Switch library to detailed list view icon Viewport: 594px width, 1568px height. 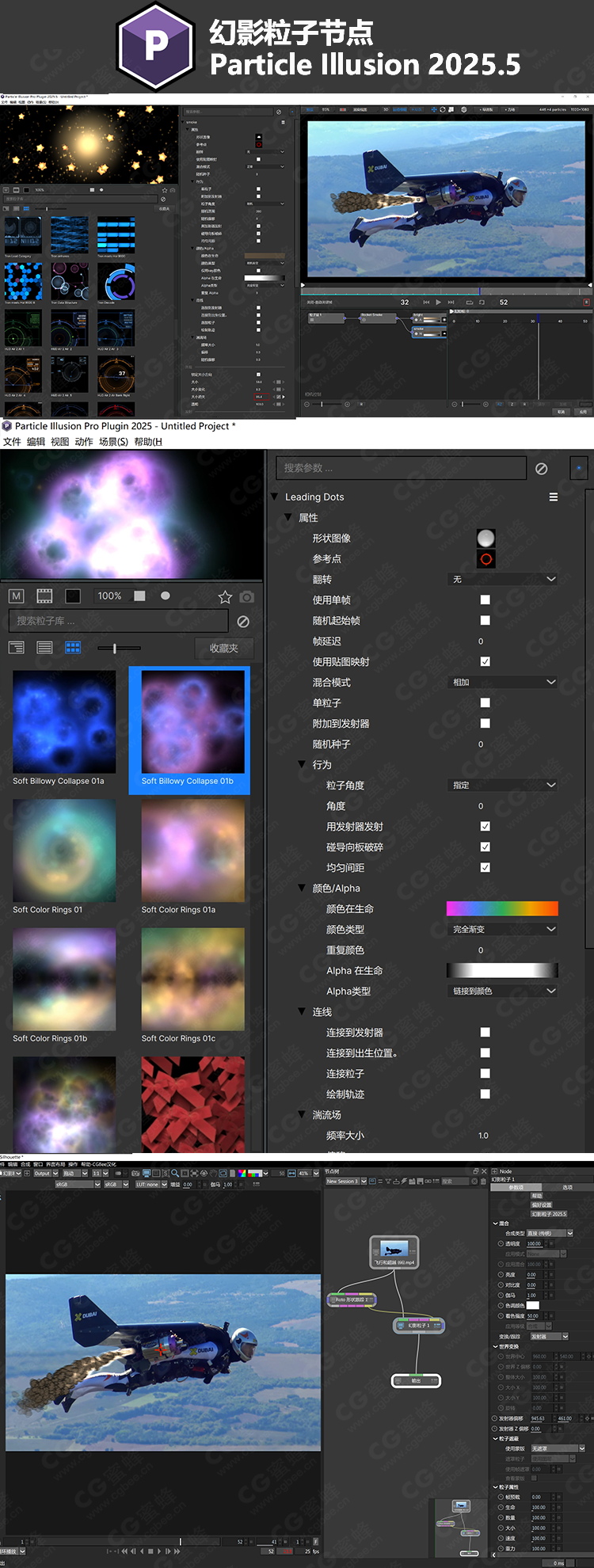point(17,648)
